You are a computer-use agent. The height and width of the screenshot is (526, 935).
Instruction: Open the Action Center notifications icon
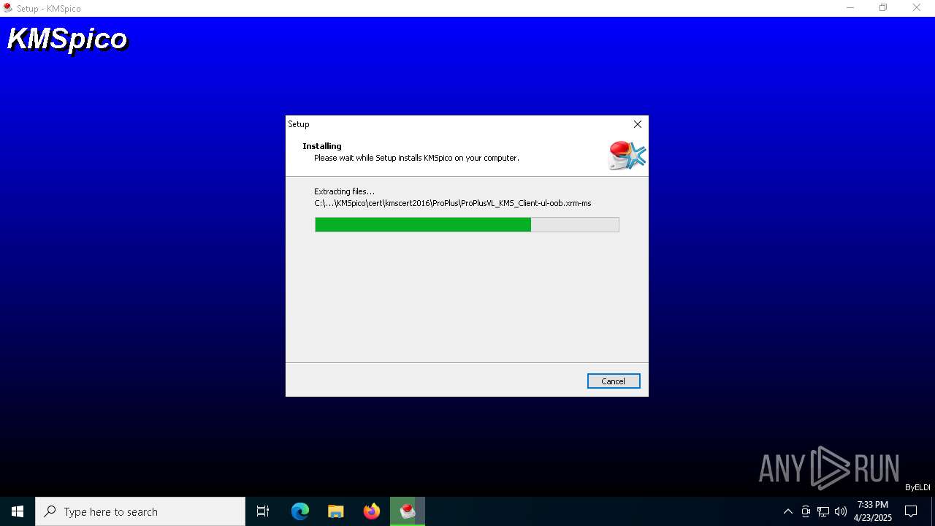click(911, 511)
